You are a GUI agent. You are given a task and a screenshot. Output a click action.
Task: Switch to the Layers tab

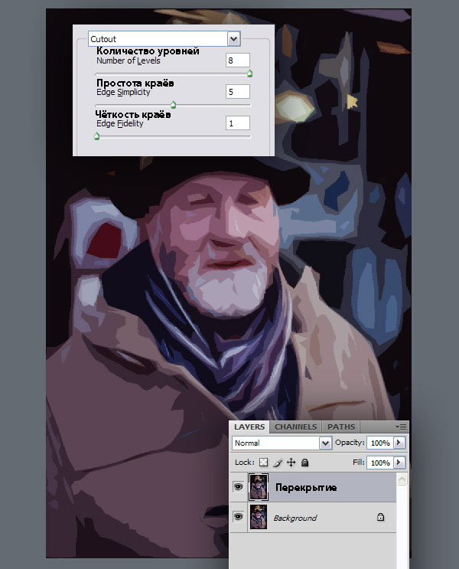249,427
